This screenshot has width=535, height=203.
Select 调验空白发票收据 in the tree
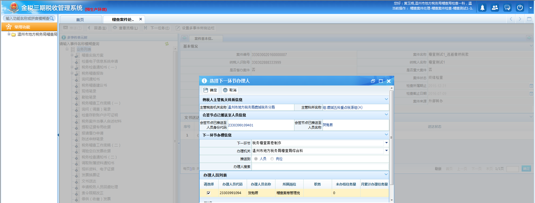(96, 151)
